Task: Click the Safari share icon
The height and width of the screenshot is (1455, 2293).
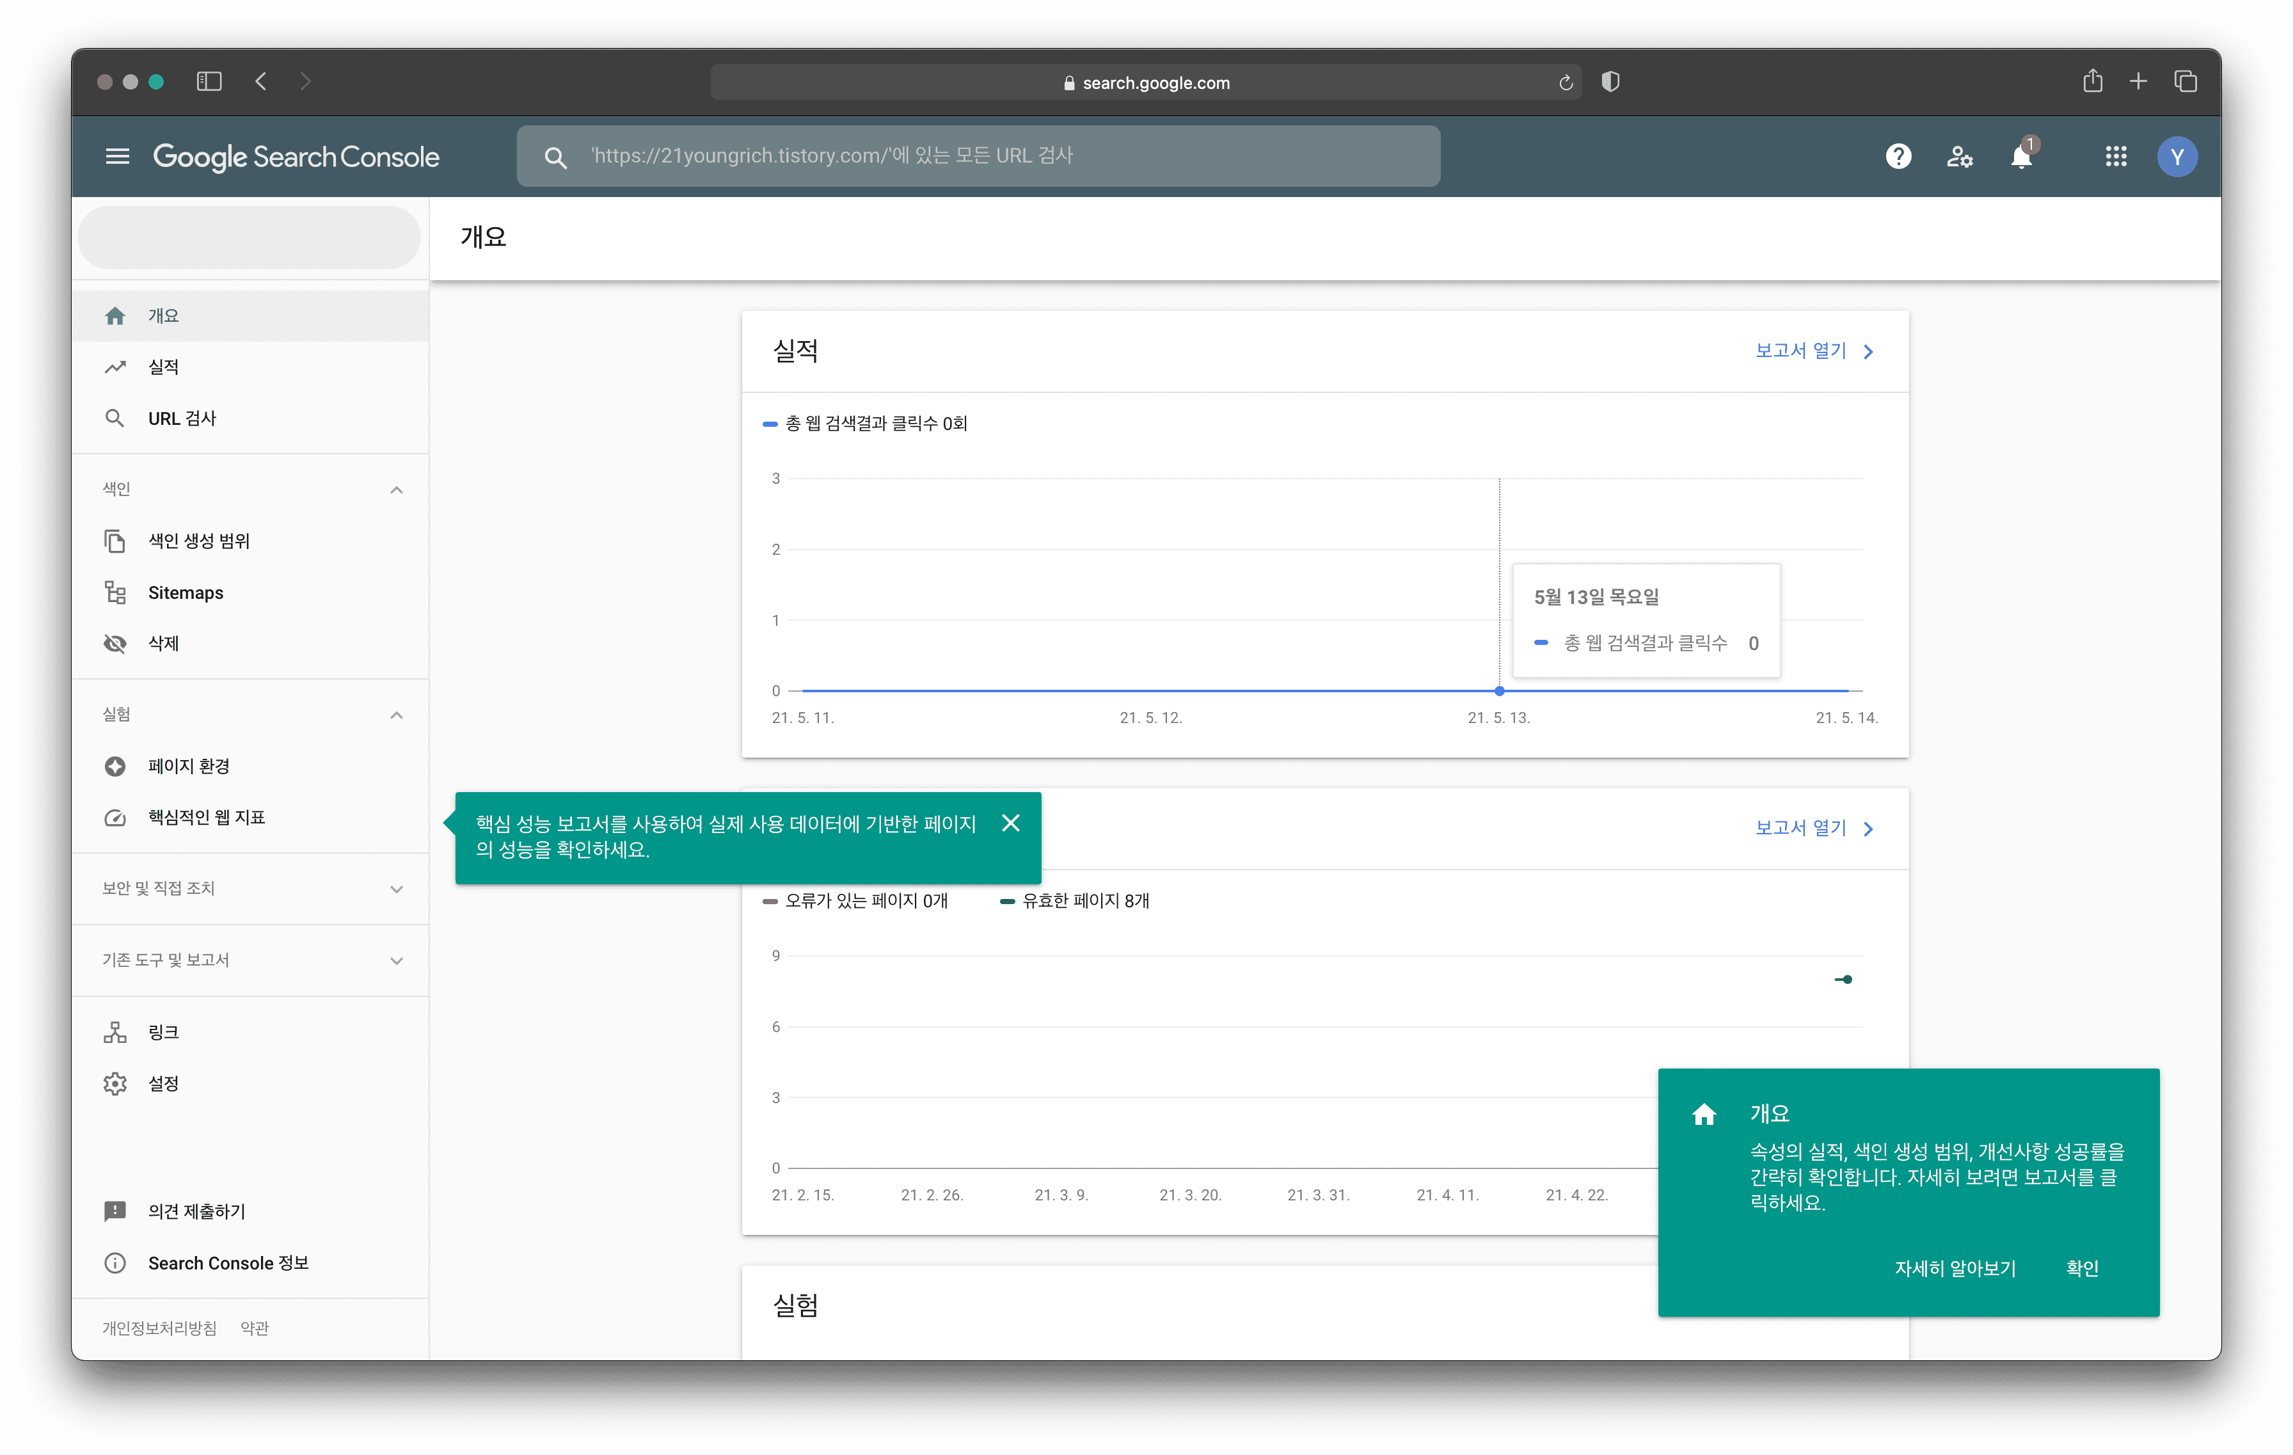Action: [2092, 82]
